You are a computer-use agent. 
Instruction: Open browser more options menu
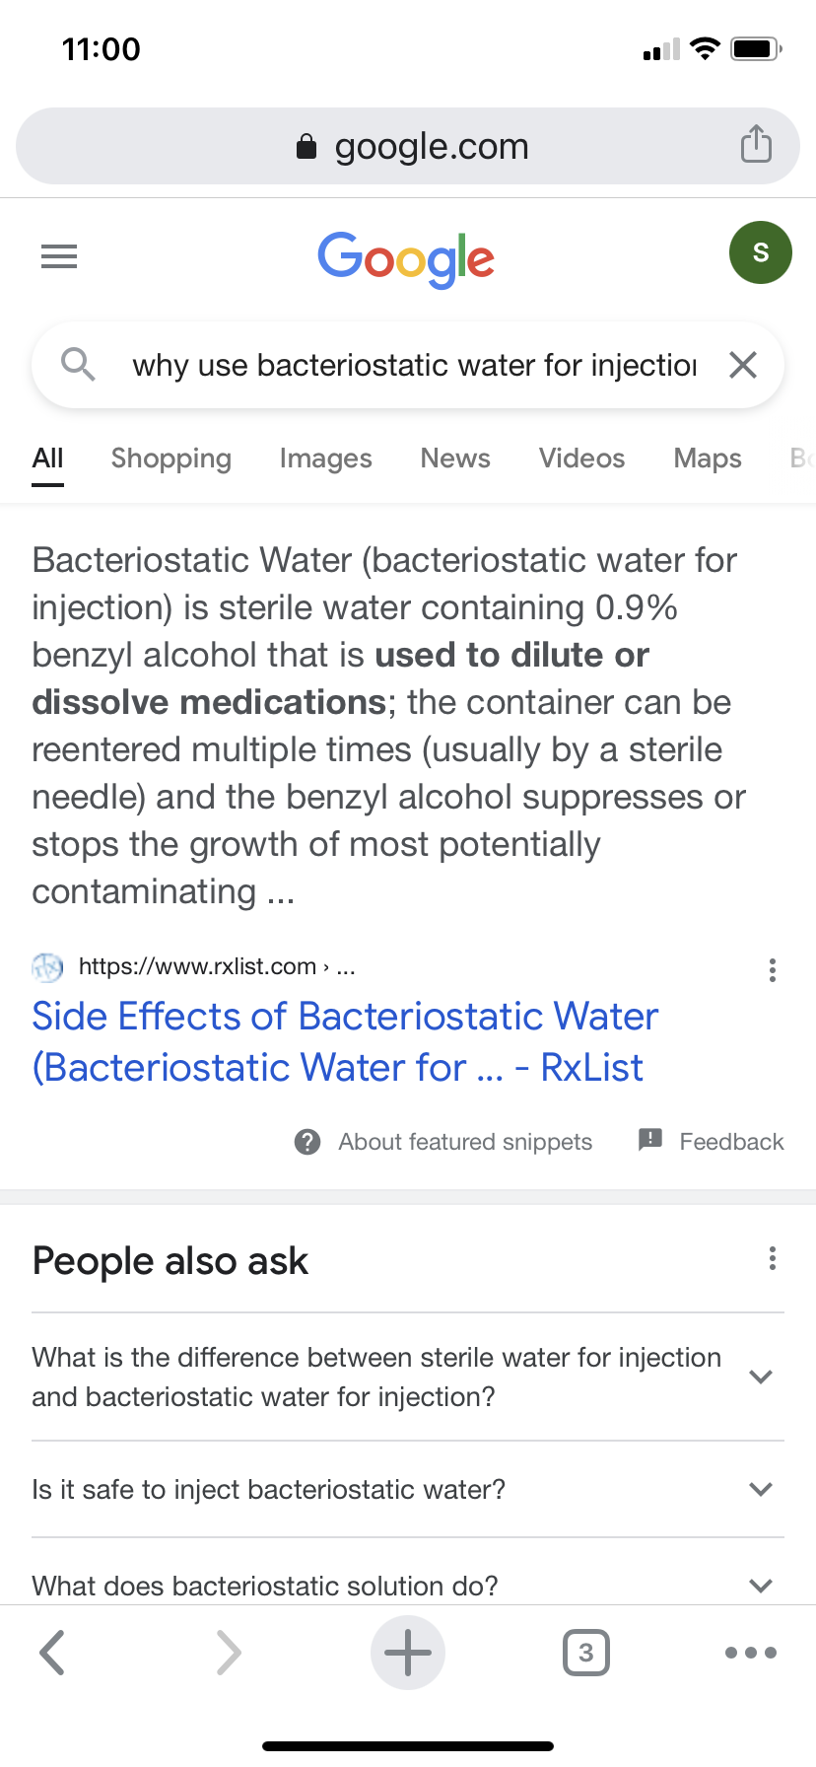click(750, 1653)
